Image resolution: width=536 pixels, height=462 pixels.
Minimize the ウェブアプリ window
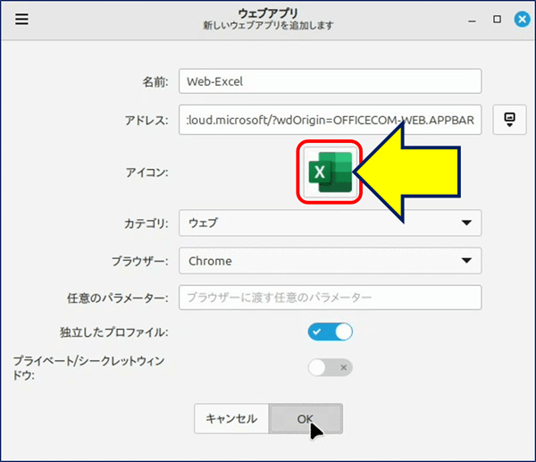472,20
